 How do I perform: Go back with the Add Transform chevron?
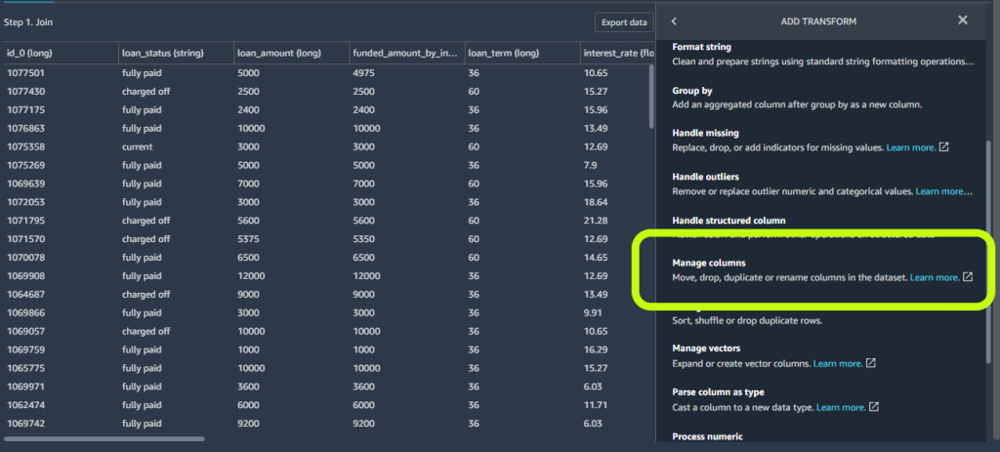674,21
